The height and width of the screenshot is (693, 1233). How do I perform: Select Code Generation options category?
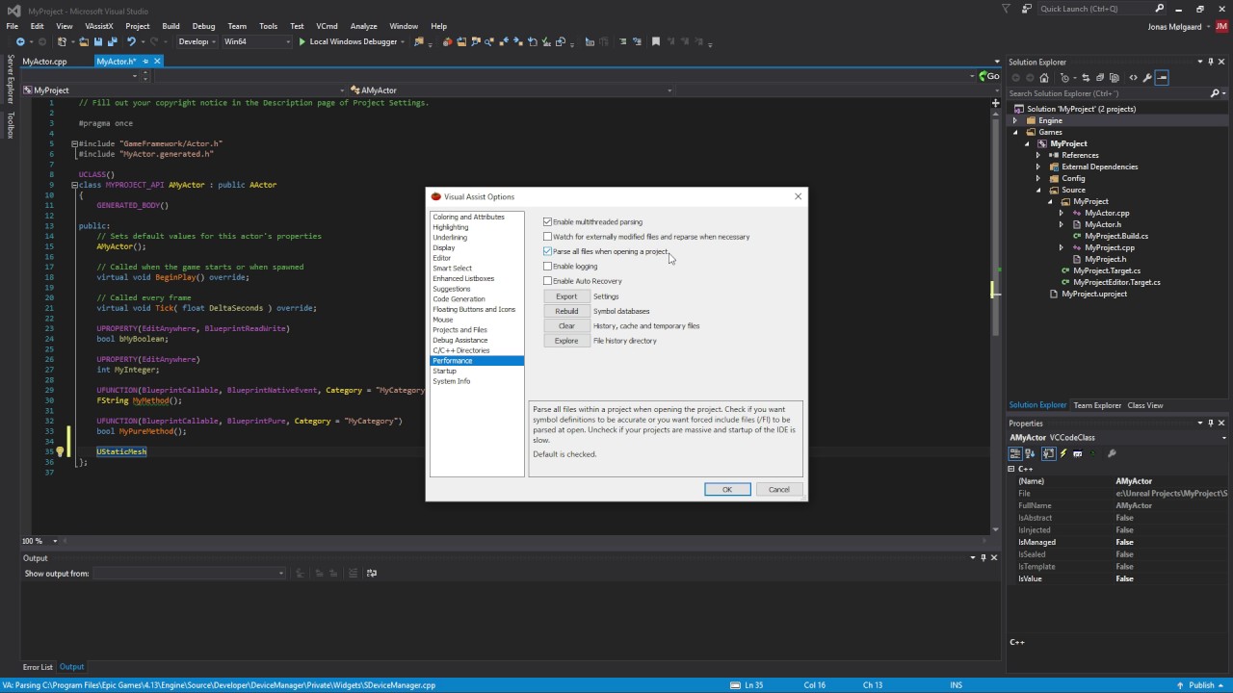point(459,299)
